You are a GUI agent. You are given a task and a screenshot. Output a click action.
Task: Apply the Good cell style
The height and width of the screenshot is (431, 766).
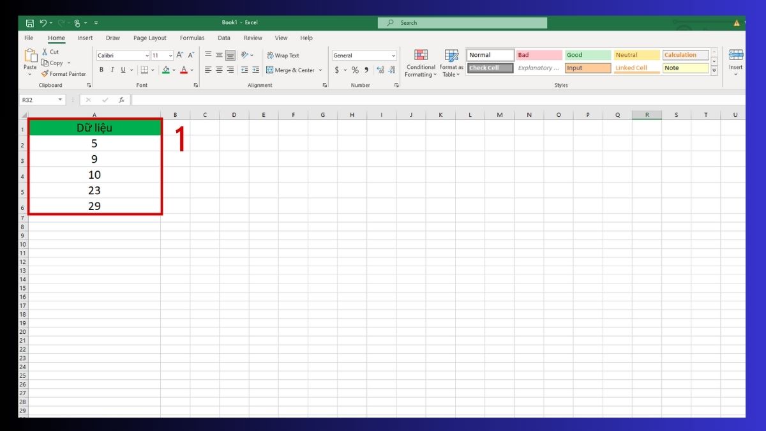[x=587, y=54]
